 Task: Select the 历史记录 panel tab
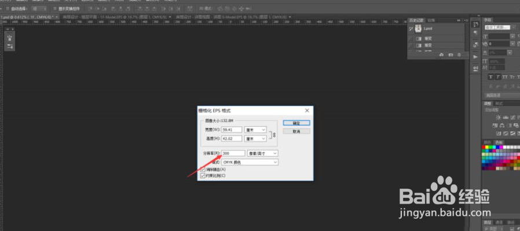pos(416,20)
